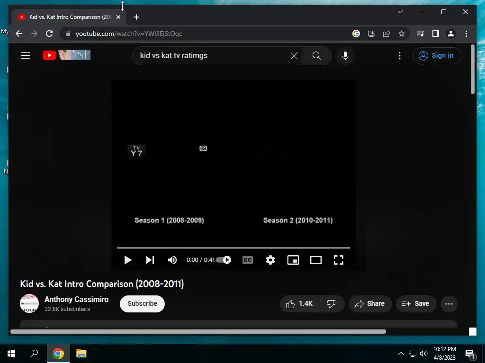Open Windows Start menu

coord(11,354)
